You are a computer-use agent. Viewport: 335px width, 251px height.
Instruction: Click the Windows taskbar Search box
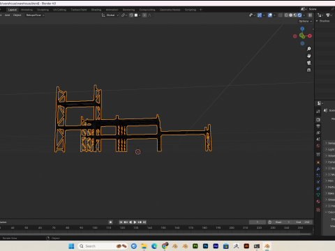point(103,246)
